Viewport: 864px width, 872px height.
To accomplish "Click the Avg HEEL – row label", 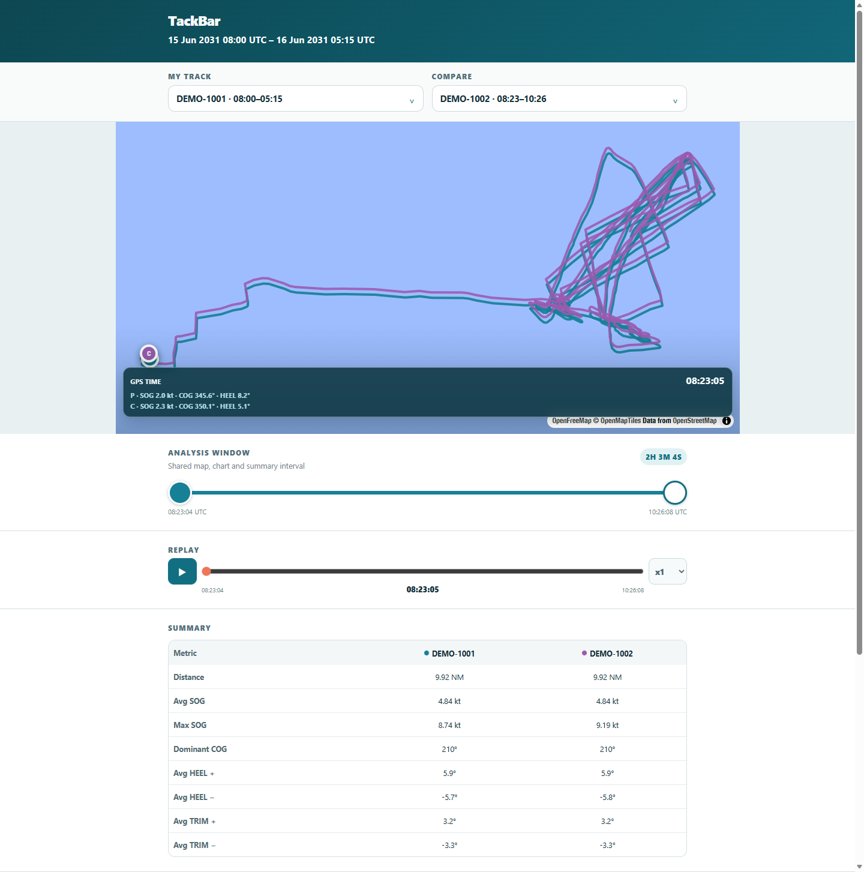I will tap(194, 797).
